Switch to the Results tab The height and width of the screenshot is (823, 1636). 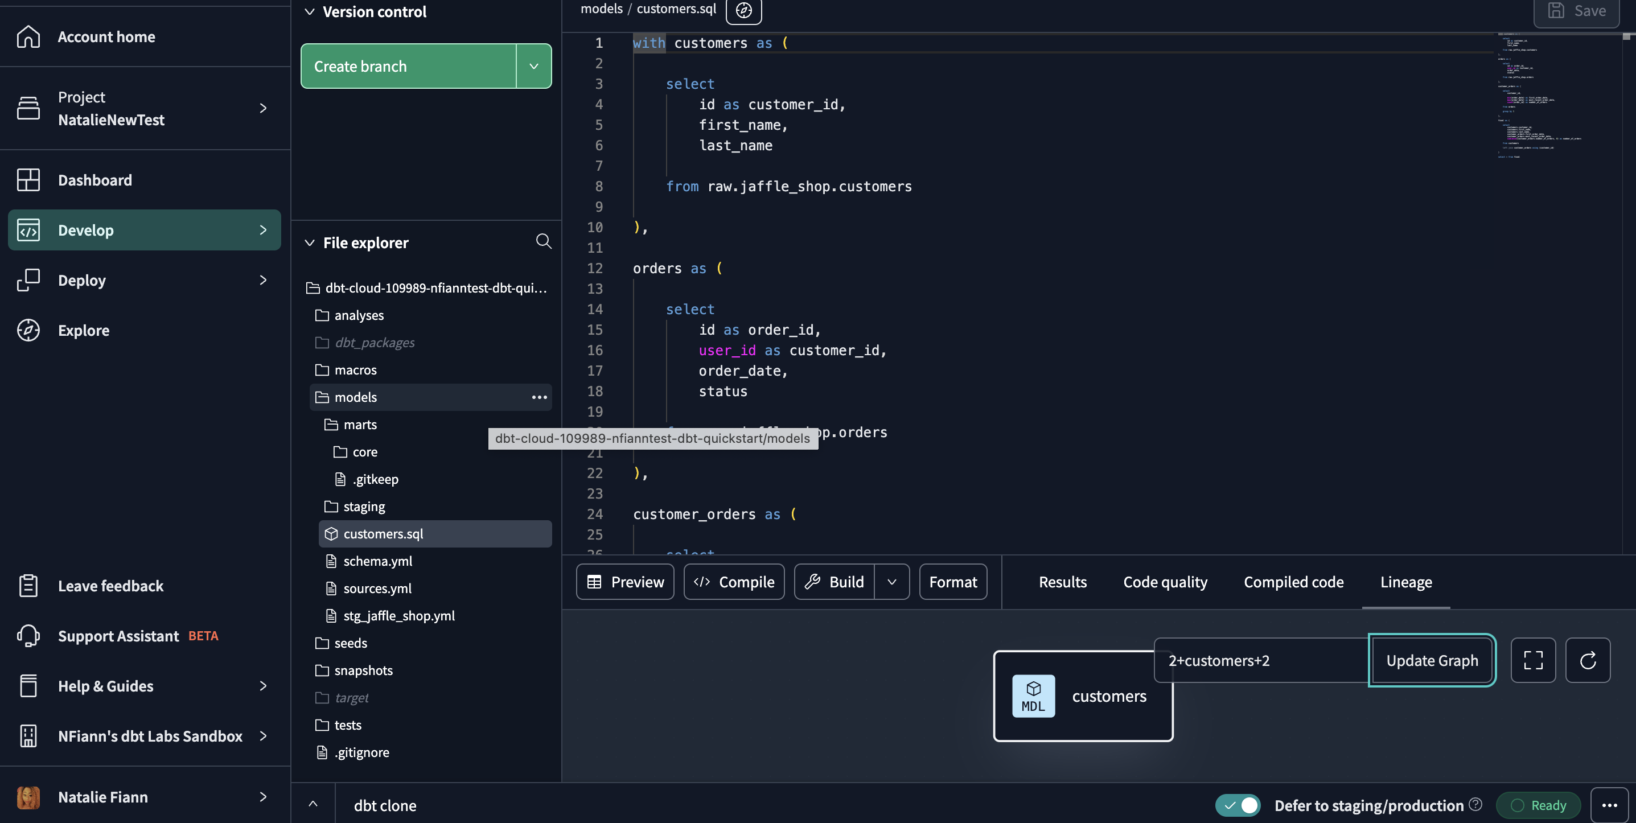point(1062,581)
